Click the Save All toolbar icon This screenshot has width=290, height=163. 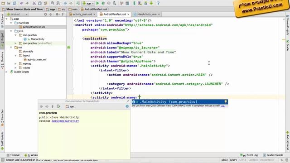point(9,3)
